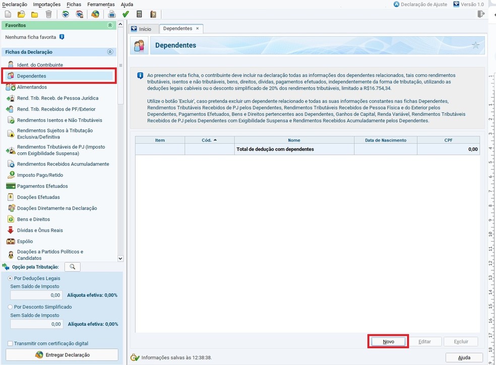Click the trash can delete icon
Screen dimensions: 496x365
(48, 14)
